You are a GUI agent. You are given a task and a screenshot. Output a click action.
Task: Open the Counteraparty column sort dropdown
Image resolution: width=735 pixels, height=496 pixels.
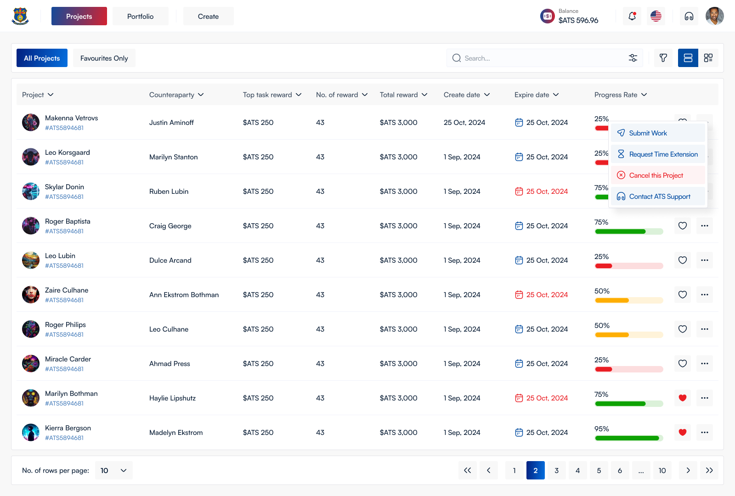point(201,95)
